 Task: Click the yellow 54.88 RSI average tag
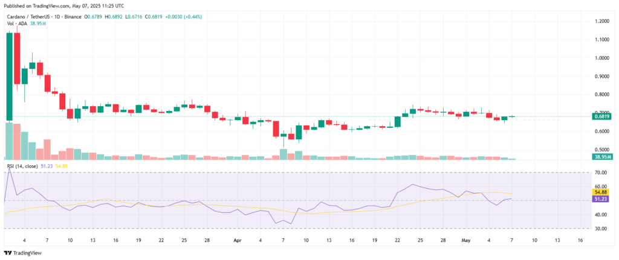600,192
